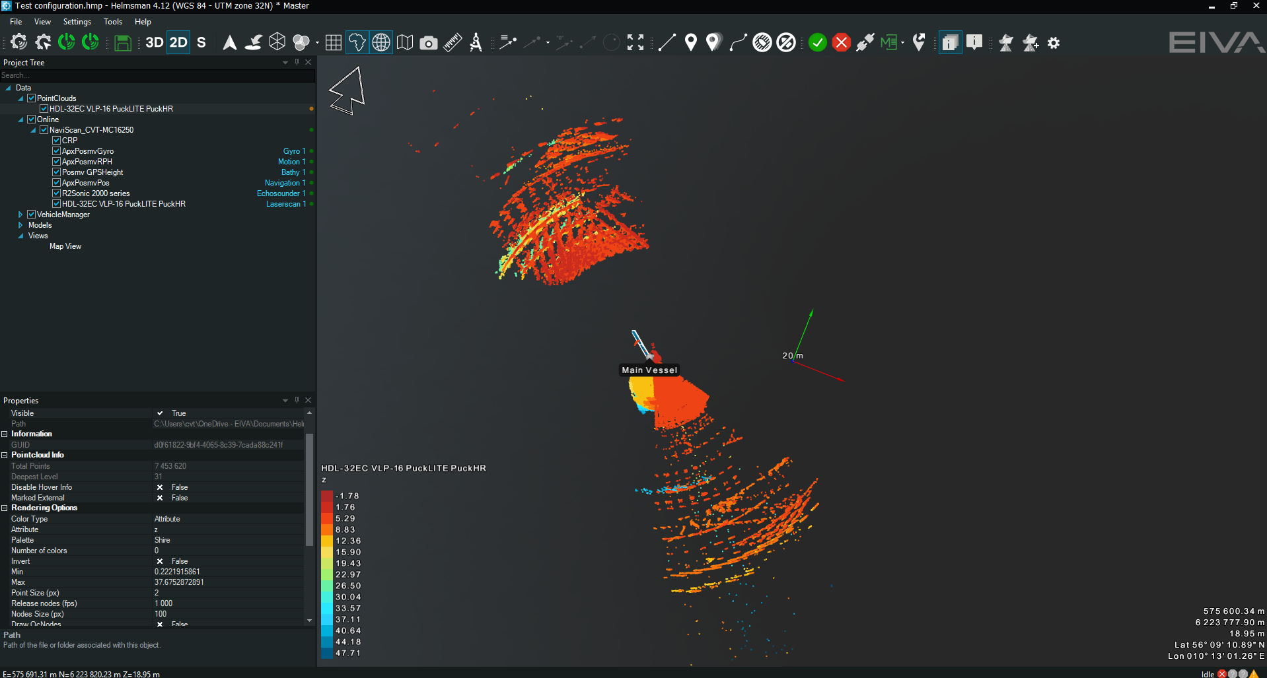Expand the Models tree node

[20, 225]
